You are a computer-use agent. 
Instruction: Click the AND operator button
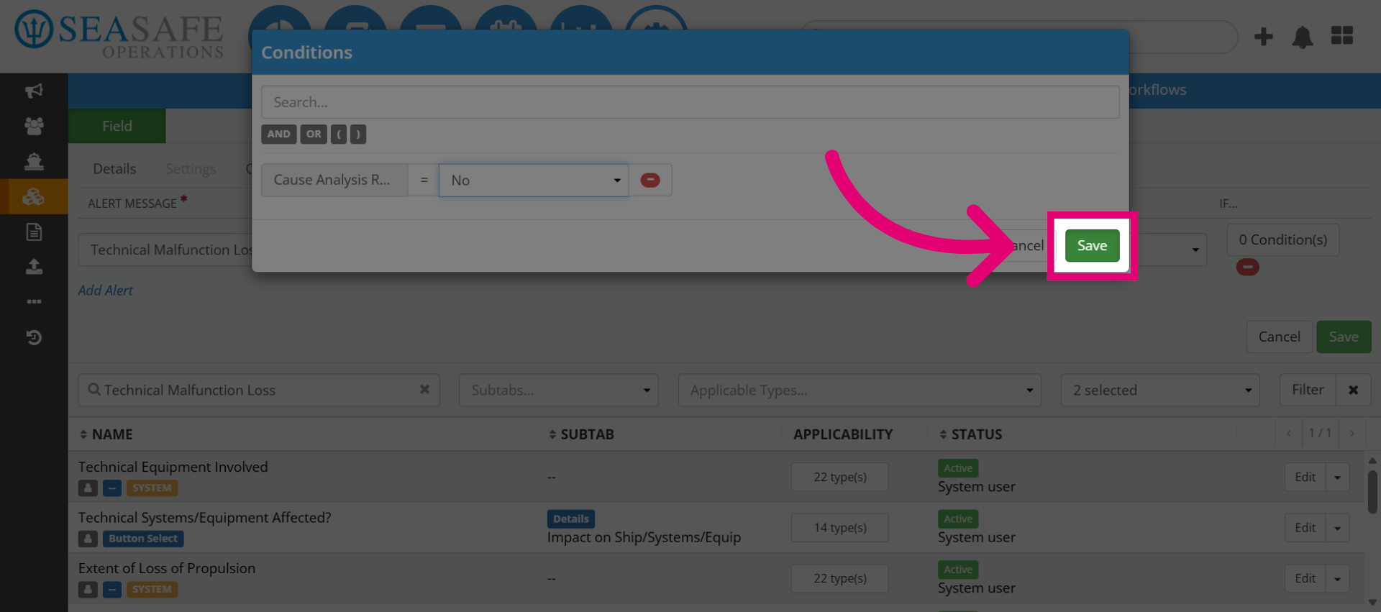point(279,134)
